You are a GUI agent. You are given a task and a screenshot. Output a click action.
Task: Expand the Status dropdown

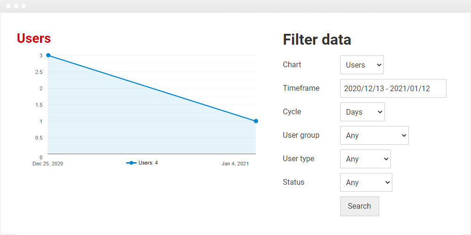pyautogui.click(x=366, y=182)
